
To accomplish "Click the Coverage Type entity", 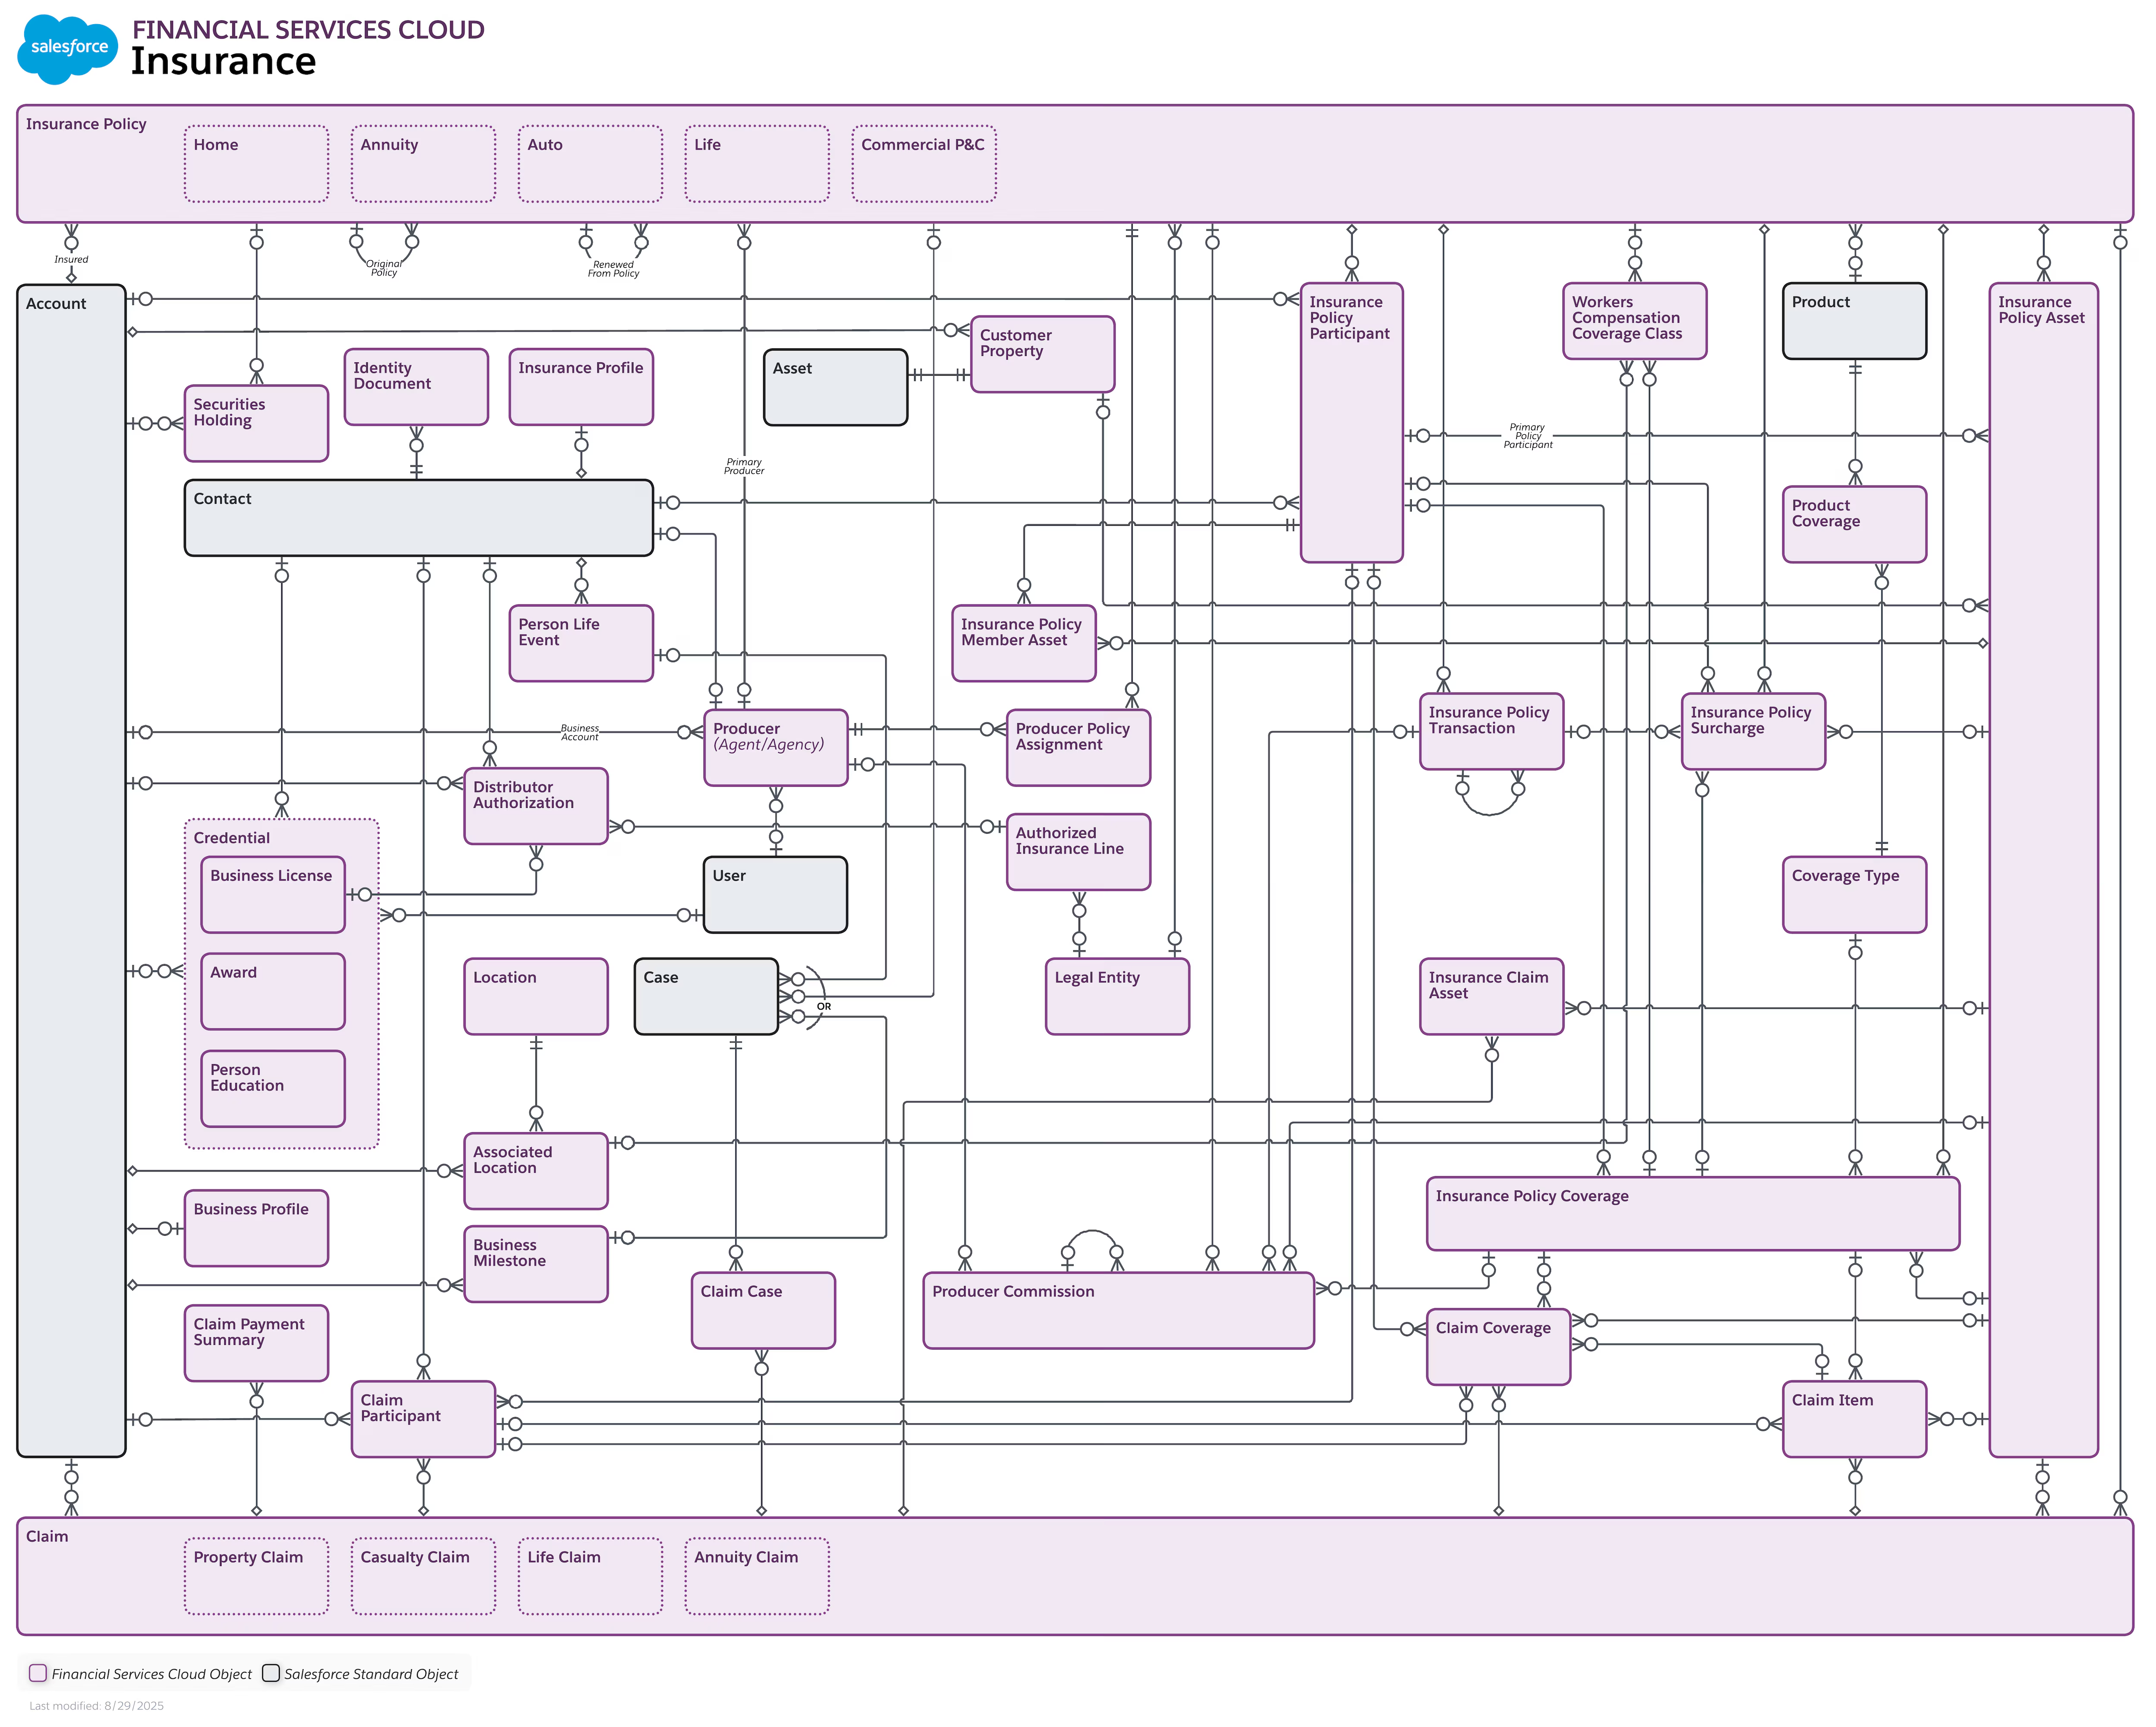I will click(1855, 895).
